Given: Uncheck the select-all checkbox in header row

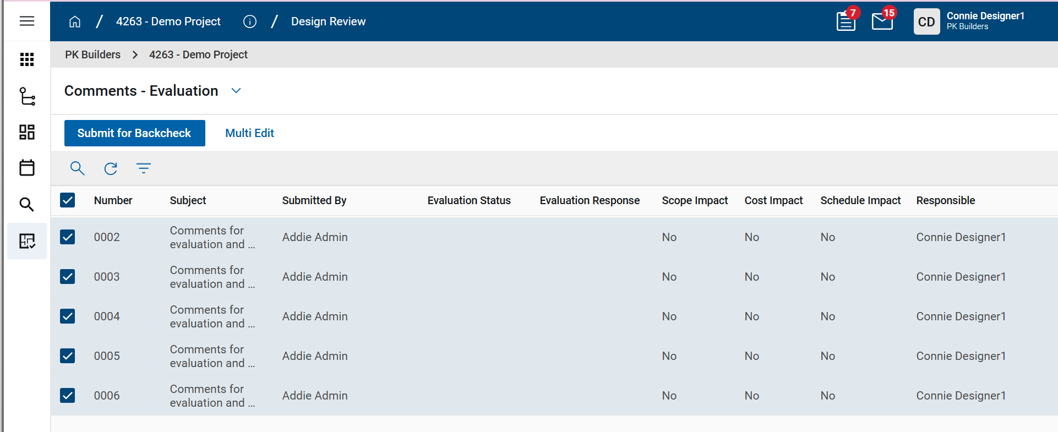Looking at the screenshot, I should 68,200.
